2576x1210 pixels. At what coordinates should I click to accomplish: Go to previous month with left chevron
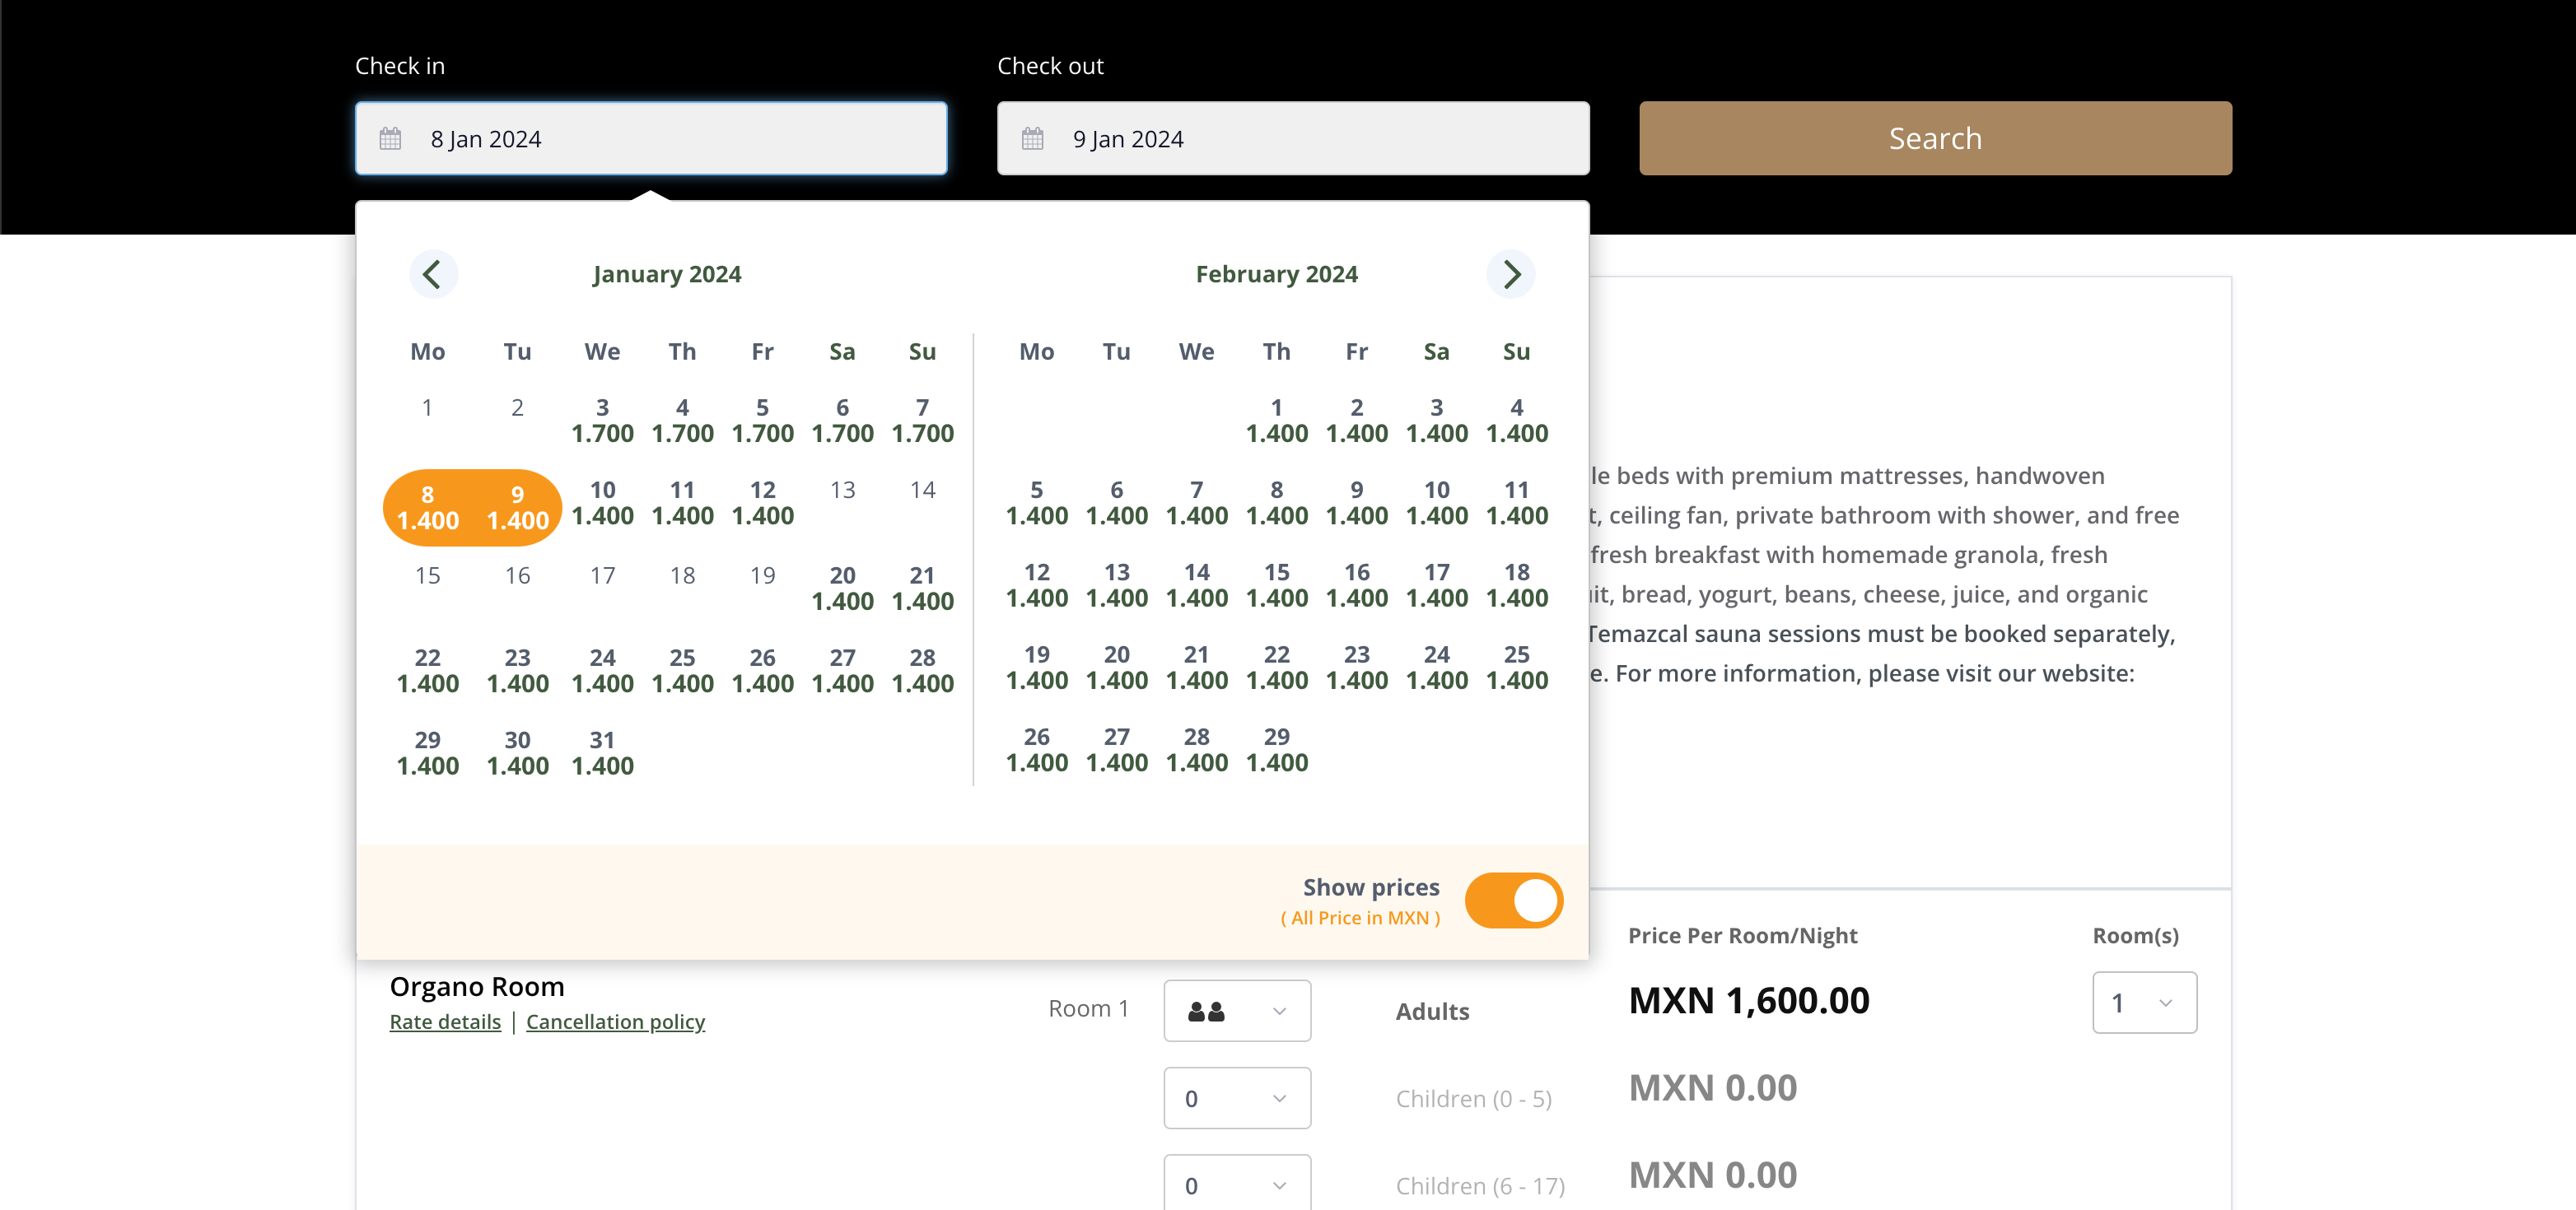coord(432,274)
